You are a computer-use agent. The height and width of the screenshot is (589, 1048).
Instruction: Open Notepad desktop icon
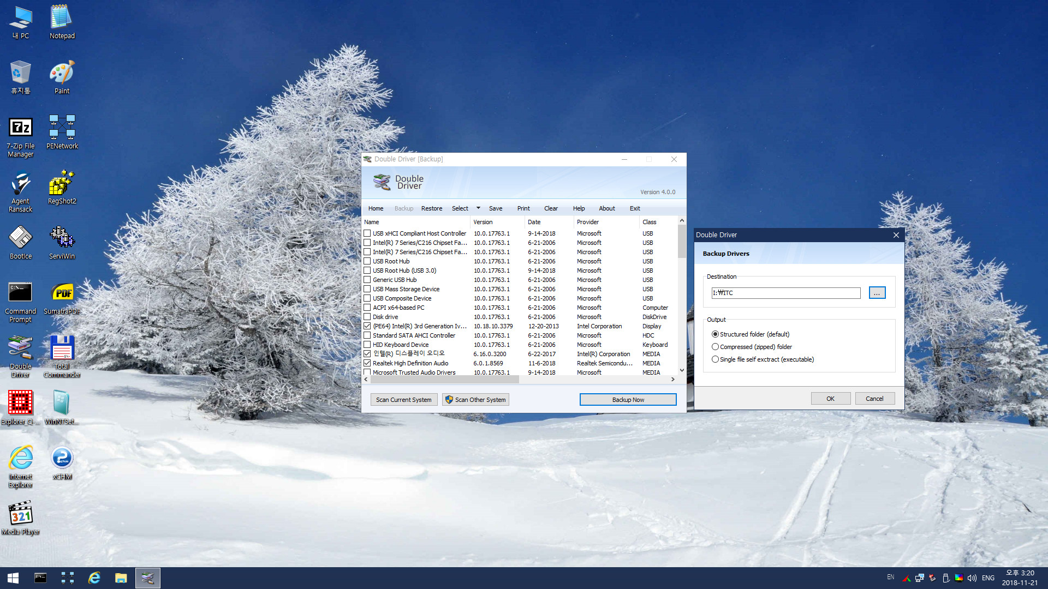pos(62,23)
